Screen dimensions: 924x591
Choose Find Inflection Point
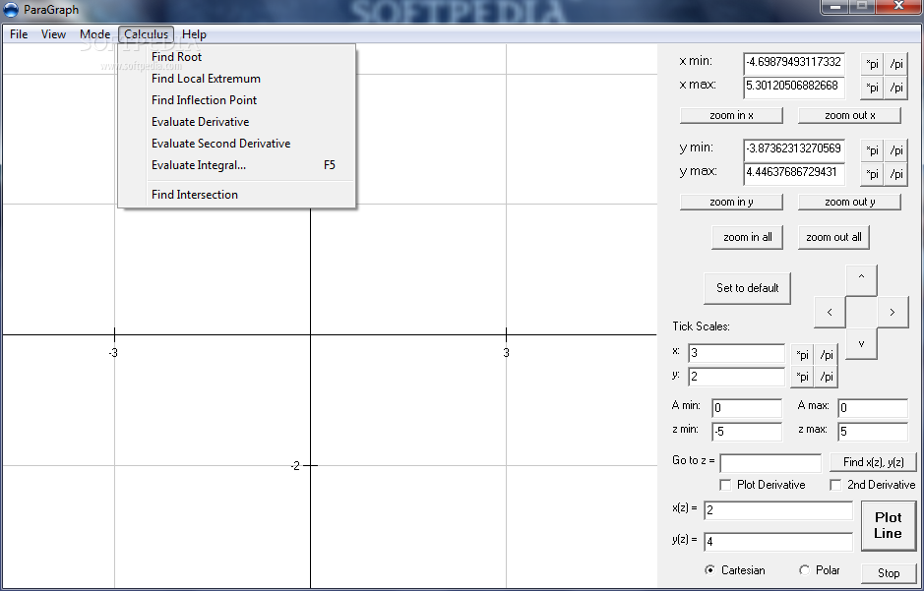237,100
